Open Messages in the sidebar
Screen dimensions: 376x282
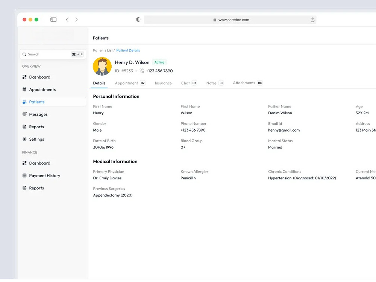click(53, 114)
